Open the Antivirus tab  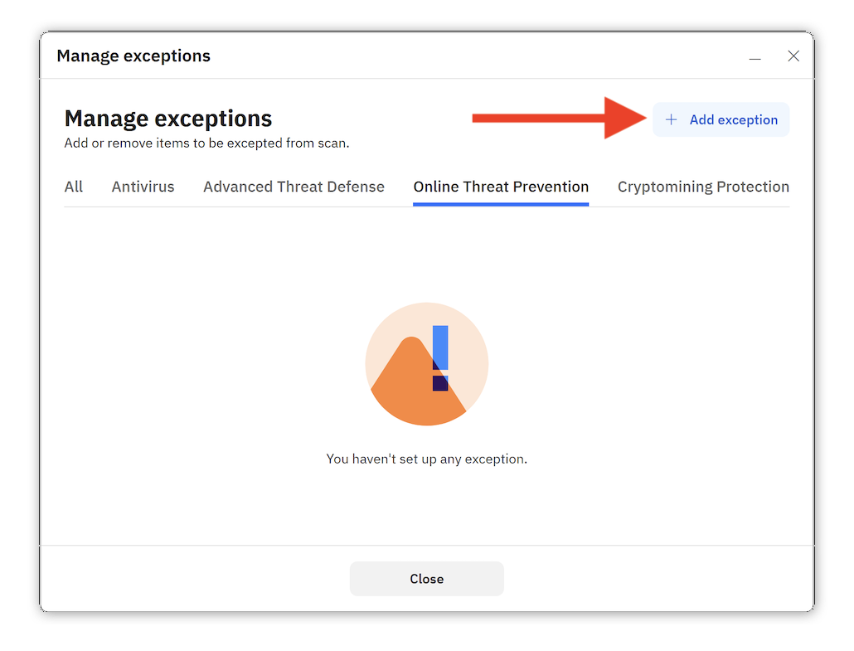click(143, 187)
